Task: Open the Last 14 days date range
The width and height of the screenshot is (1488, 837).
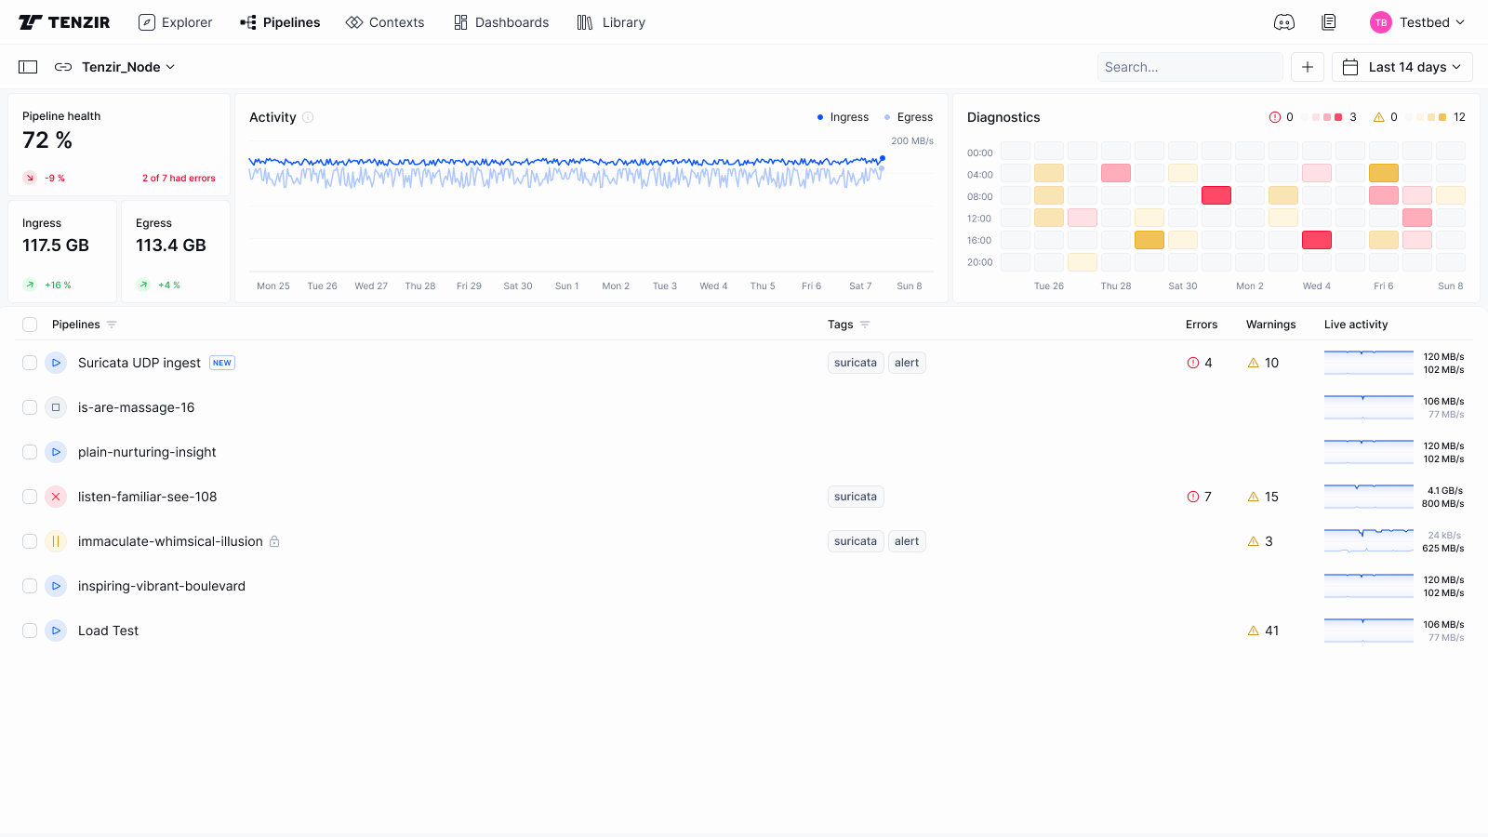Action: (1402, 67)
